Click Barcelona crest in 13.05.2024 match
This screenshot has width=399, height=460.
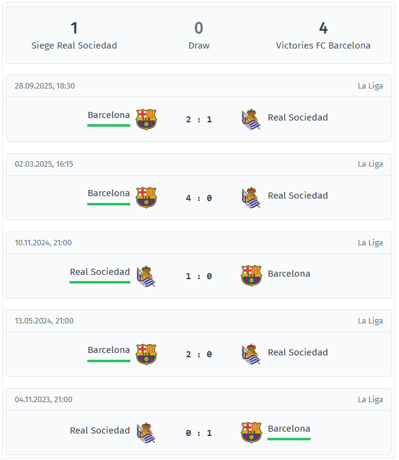click(x=146, y=354)
